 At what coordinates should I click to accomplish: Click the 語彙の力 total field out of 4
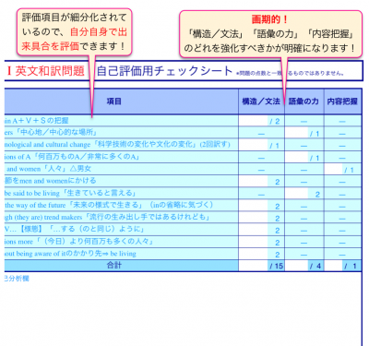pyautogui.click(x=296, y=266)
